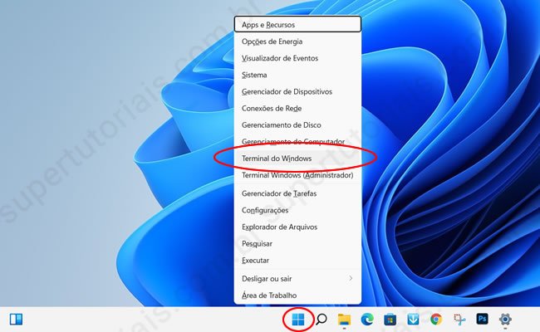The height and width of the screenshot is (332, 540).
Task: Launch File Explorer from the taskbar
Action: (344, 320)
